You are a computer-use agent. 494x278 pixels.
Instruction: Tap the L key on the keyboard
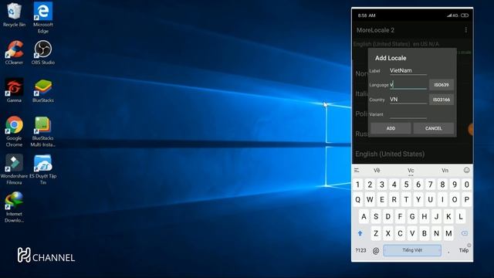(x=461, y=216)
